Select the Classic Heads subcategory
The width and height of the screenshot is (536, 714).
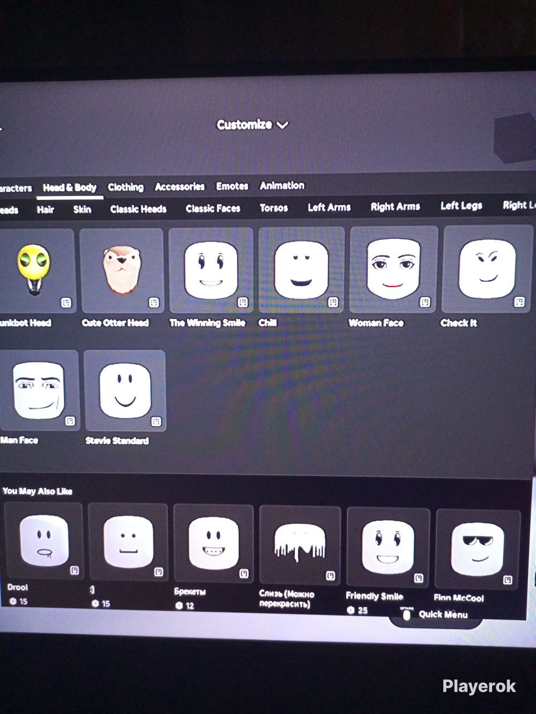coord(138,209)
